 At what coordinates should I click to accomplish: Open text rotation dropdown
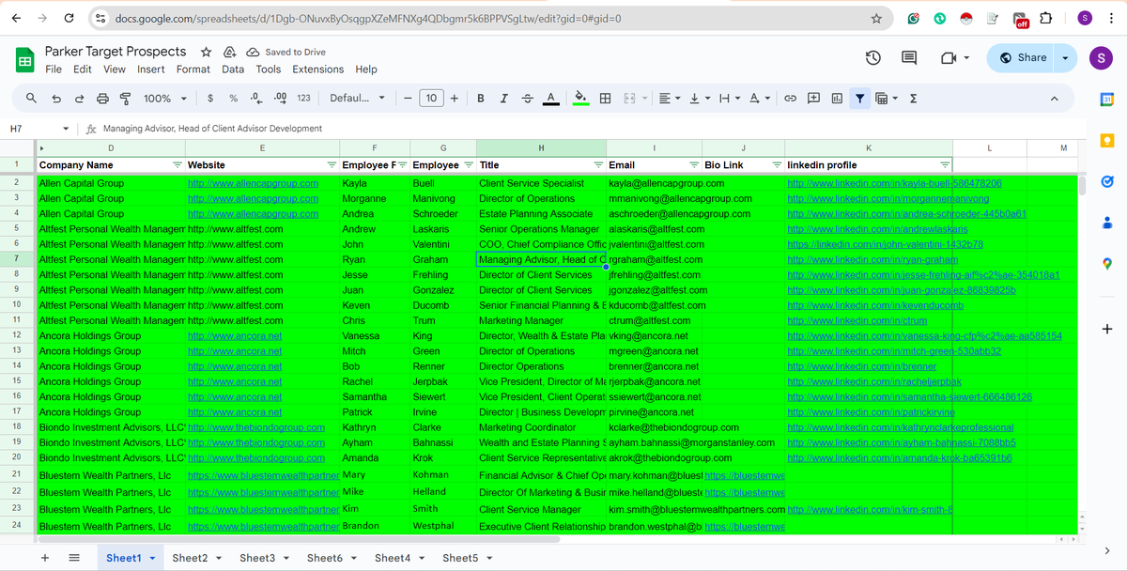pyautogui.click(x=759, y=98)
